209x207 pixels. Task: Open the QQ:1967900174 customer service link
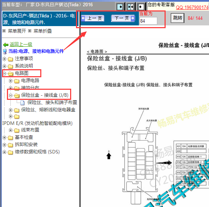(192, 7)
